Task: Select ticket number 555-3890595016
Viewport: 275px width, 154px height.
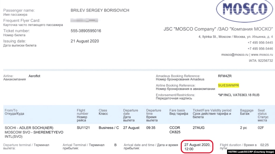Action: tap(86, 31)
